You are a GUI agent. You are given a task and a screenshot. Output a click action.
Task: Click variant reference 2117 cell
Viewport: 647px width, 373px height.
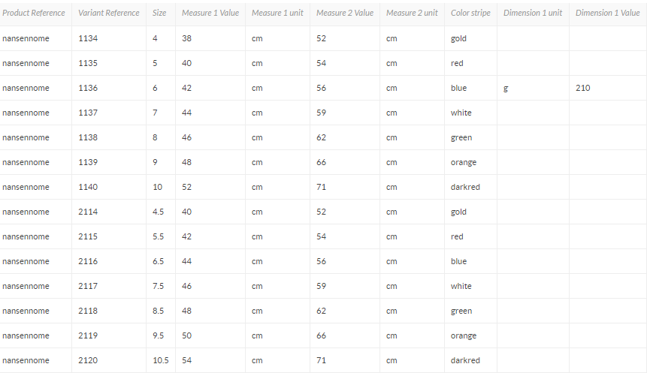(88, 286)
